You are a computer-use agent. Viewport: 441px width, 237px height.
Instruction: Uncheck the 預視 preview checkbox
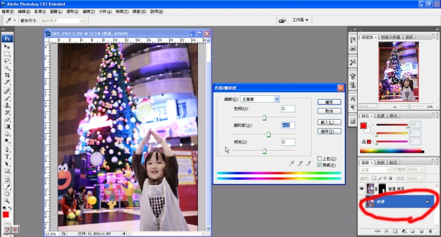[x=320, y=165]
